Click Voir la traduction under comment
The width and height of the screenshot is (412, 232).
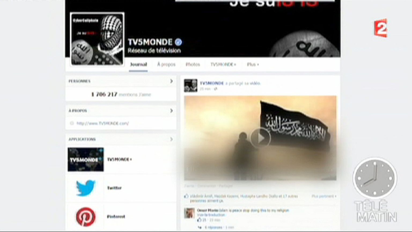point(211,215)
